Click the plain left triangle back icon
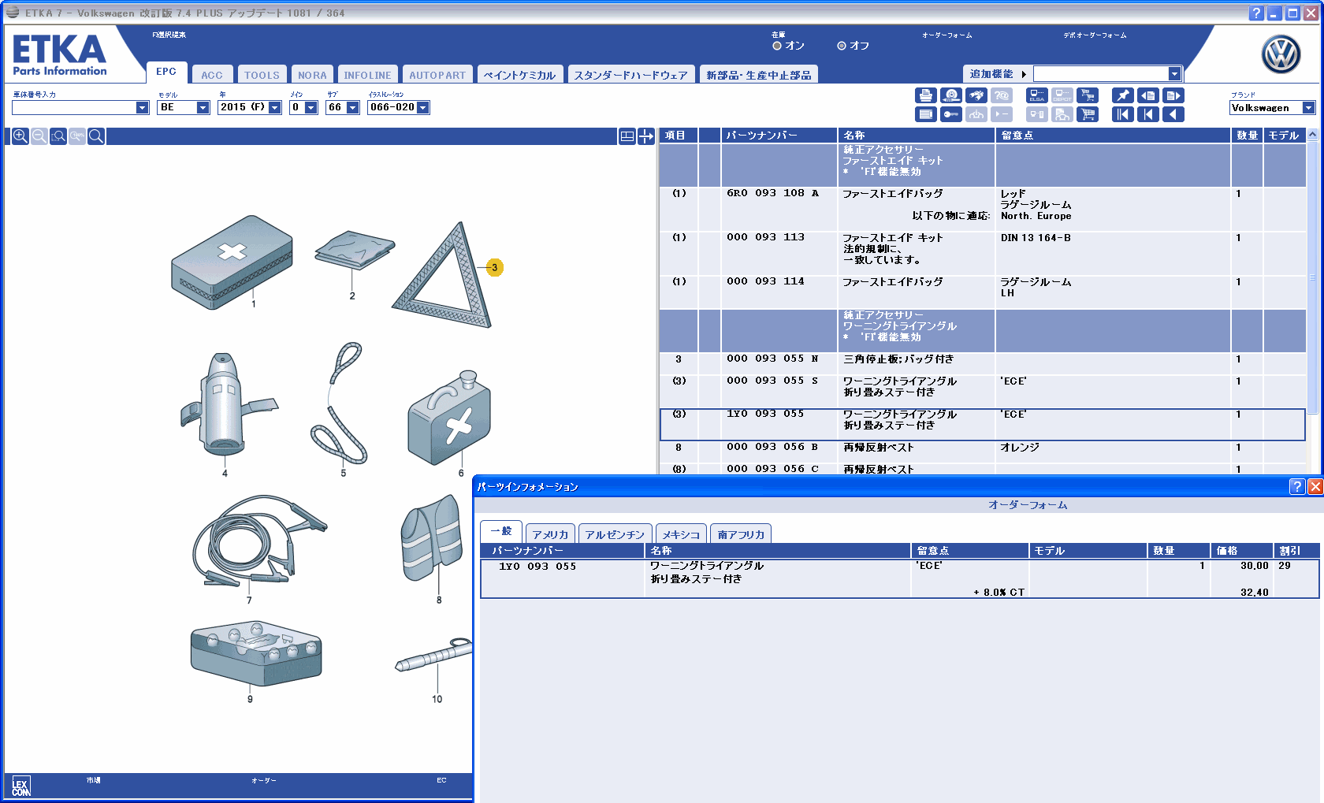Screen dimensions: 1324x803 (1173, 114)
